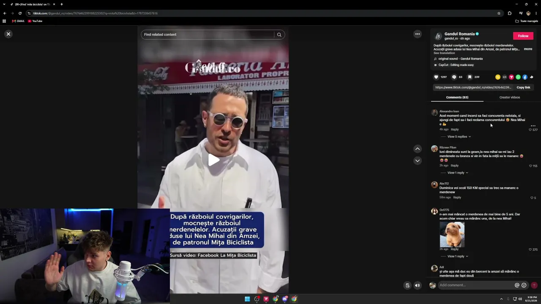
Task: Like the video with the heart icon
Action: click(x=436, y=77)
